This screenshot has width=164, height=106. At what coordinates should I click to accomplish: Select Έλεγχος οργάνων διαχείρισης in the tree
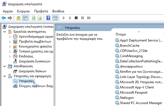point(36,86)
